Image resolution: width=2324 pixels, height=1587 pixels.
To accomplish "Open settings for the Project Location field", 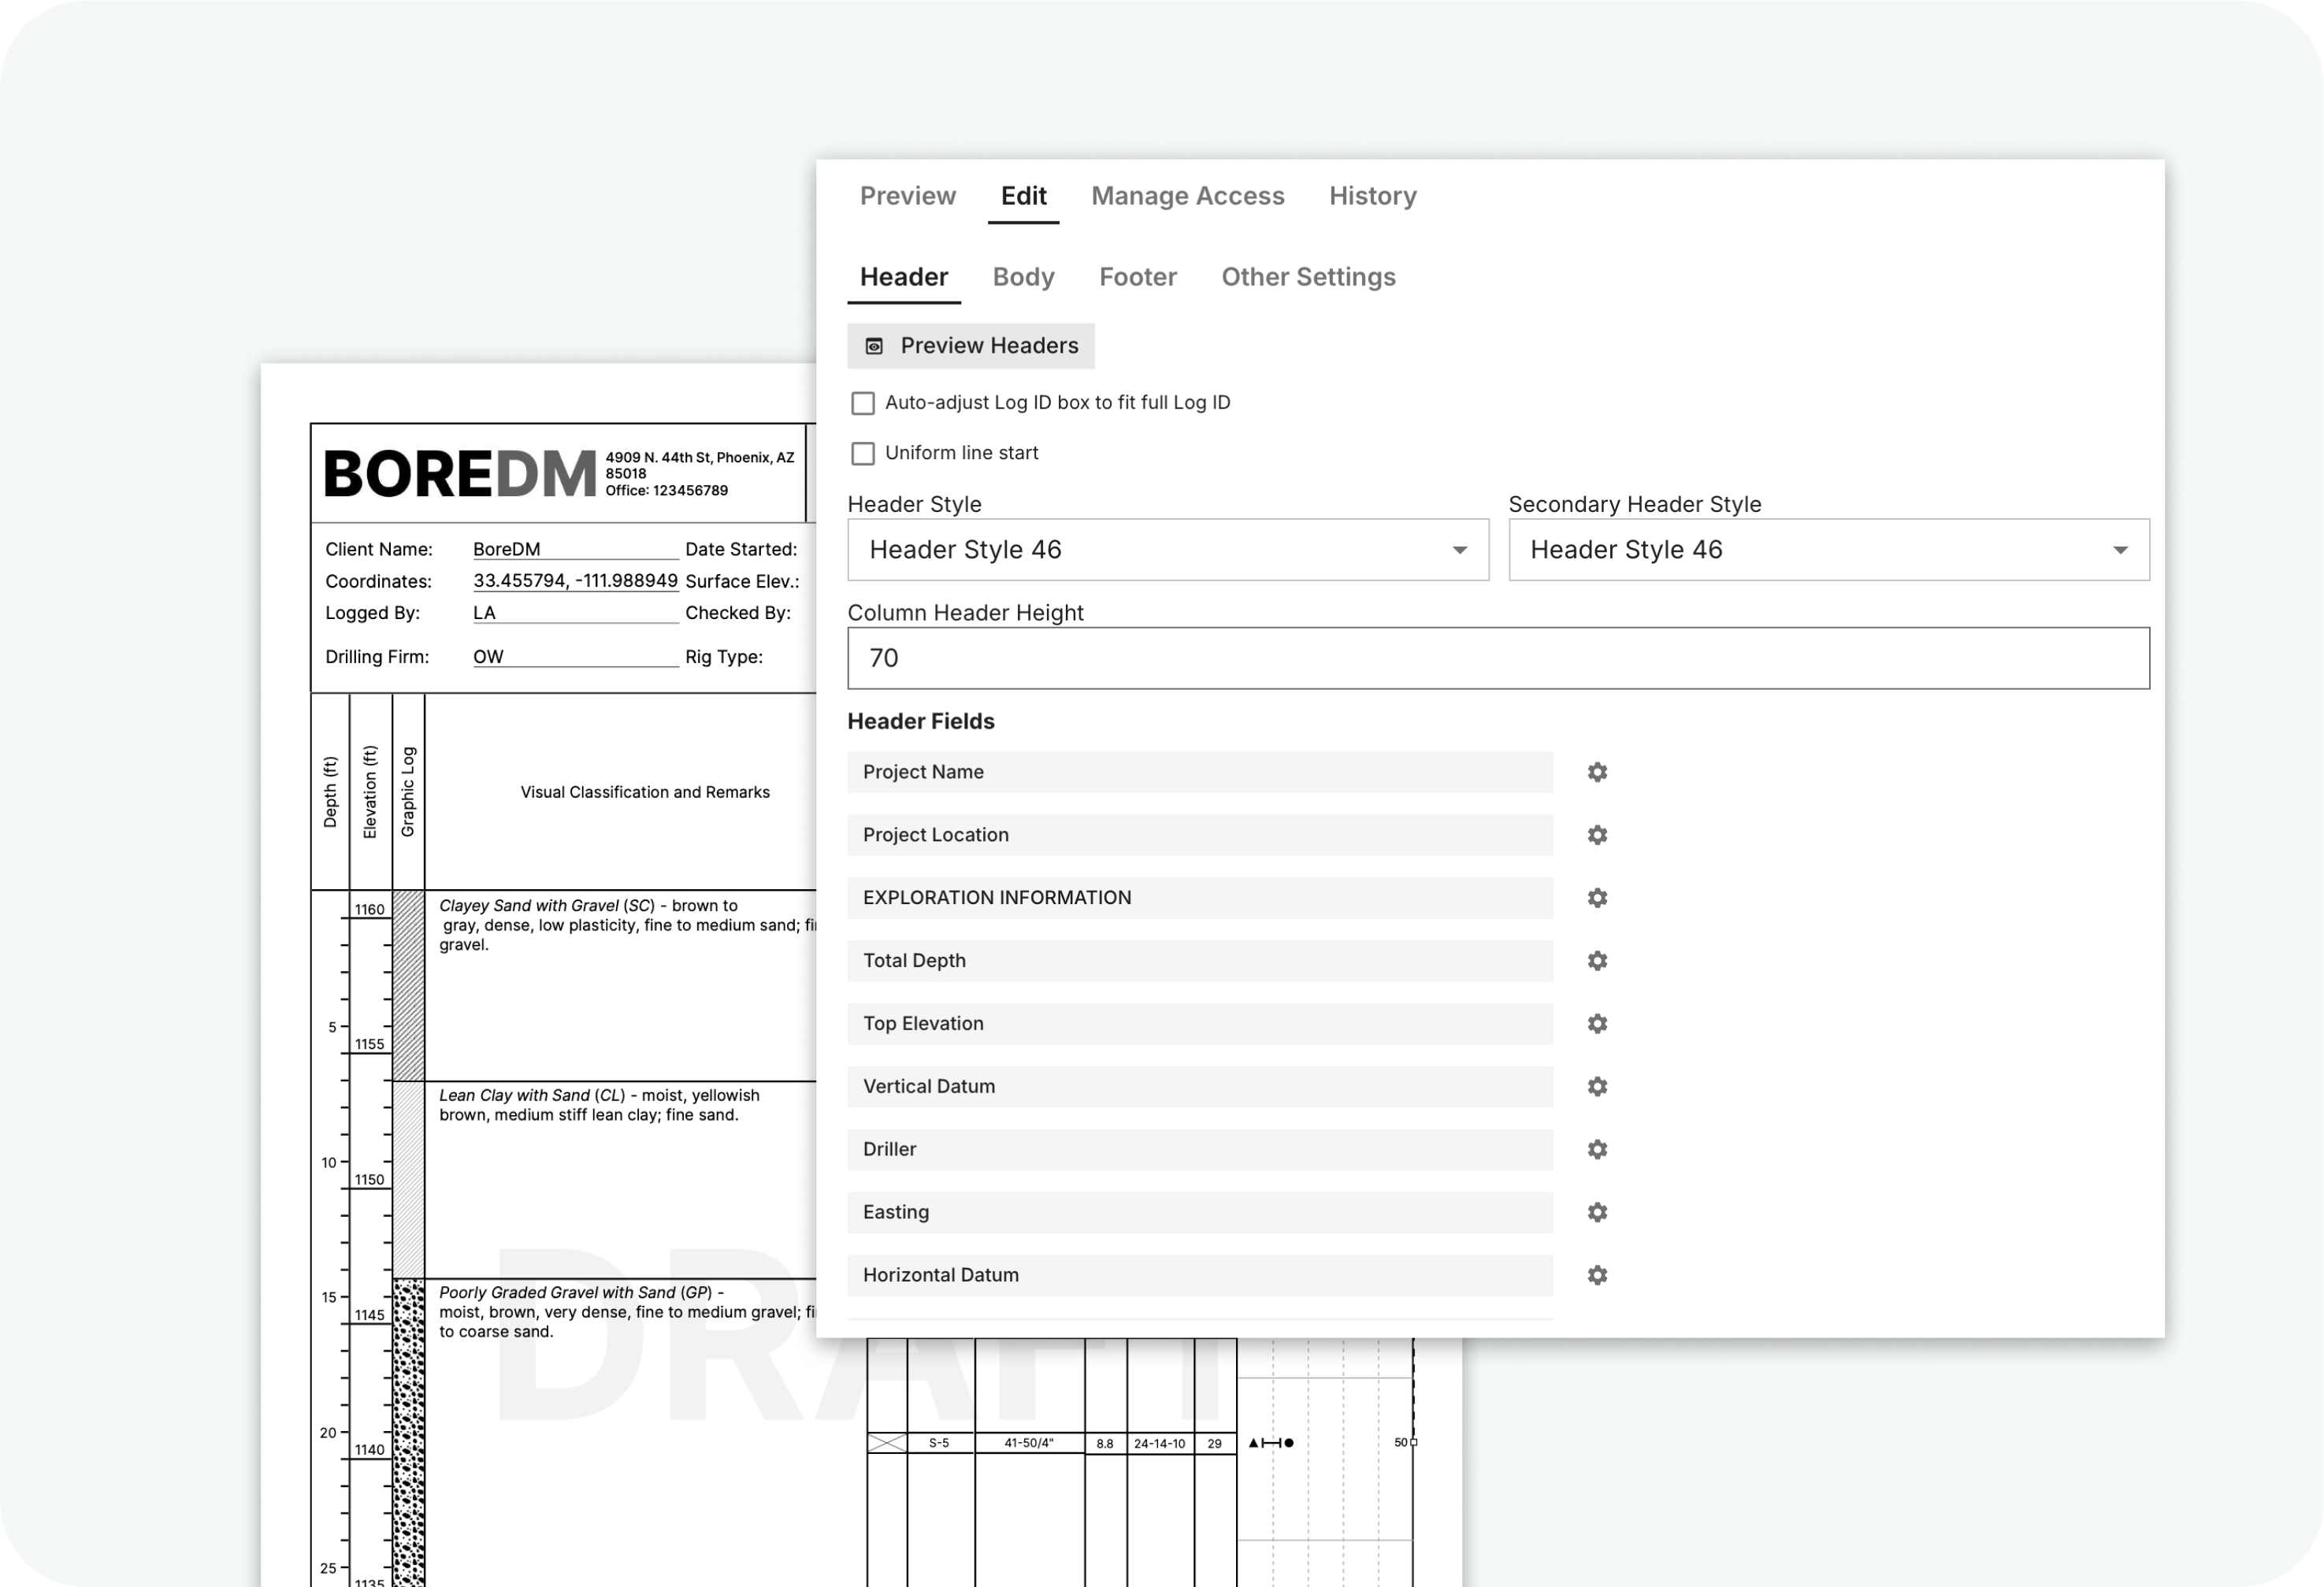I will [x=1597, y=835].
